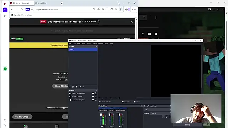Click Opera snapshot camera icon in address bar
The width and height of the screenshot is (228, 128).
[x=98, y=9]
